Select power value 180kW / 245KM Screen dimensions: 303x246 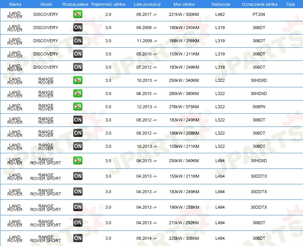[184, 28]
